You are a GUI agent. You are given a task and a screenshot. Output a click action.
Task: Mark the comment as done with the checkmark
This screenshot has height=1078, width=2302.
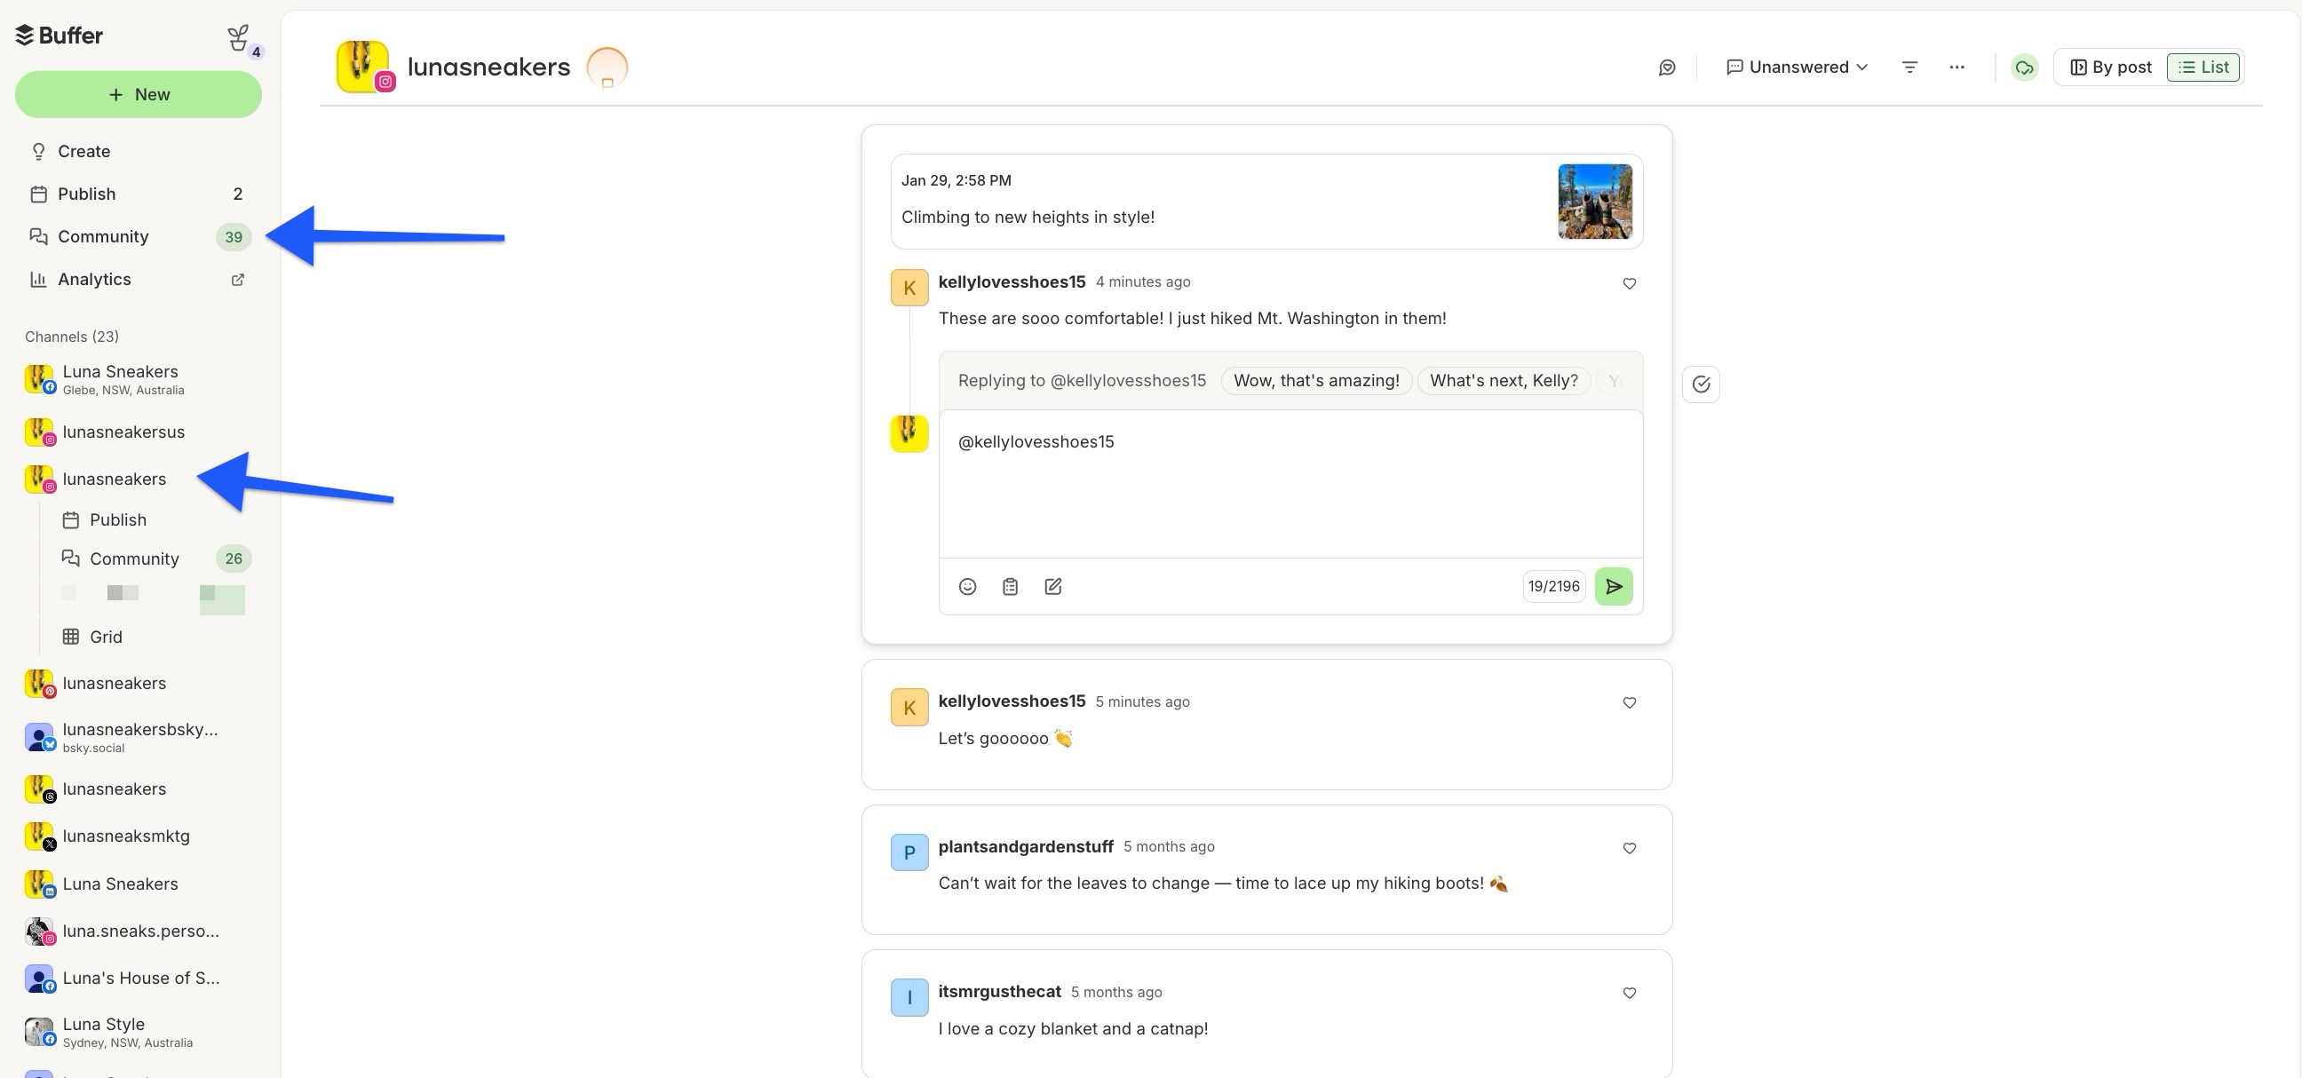pos(1701,384)
